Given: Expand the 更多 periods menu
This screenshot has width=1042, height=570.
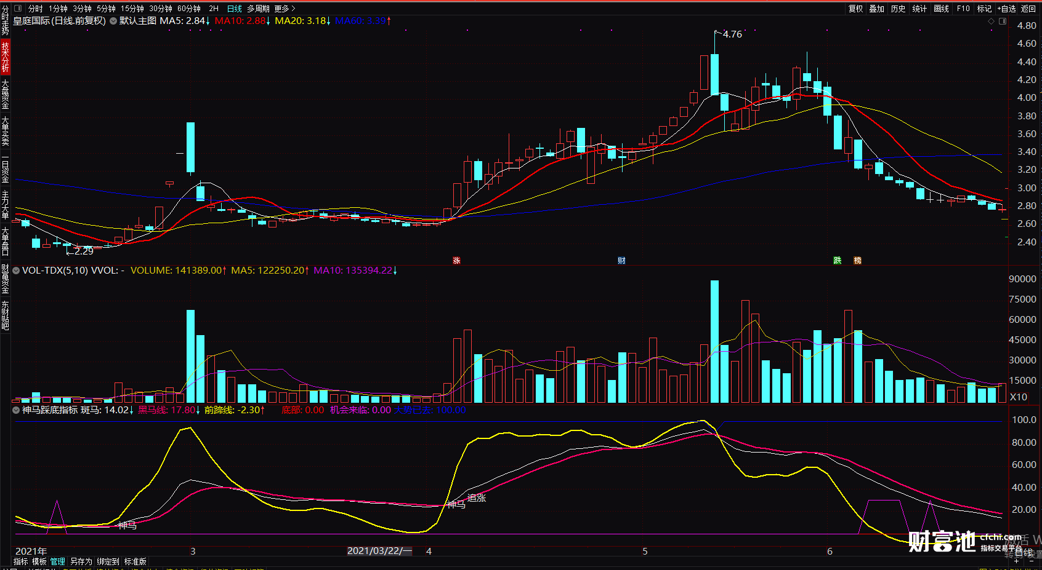Looking at the screenshot, I should pyautogui.click(x=285, y=9).
